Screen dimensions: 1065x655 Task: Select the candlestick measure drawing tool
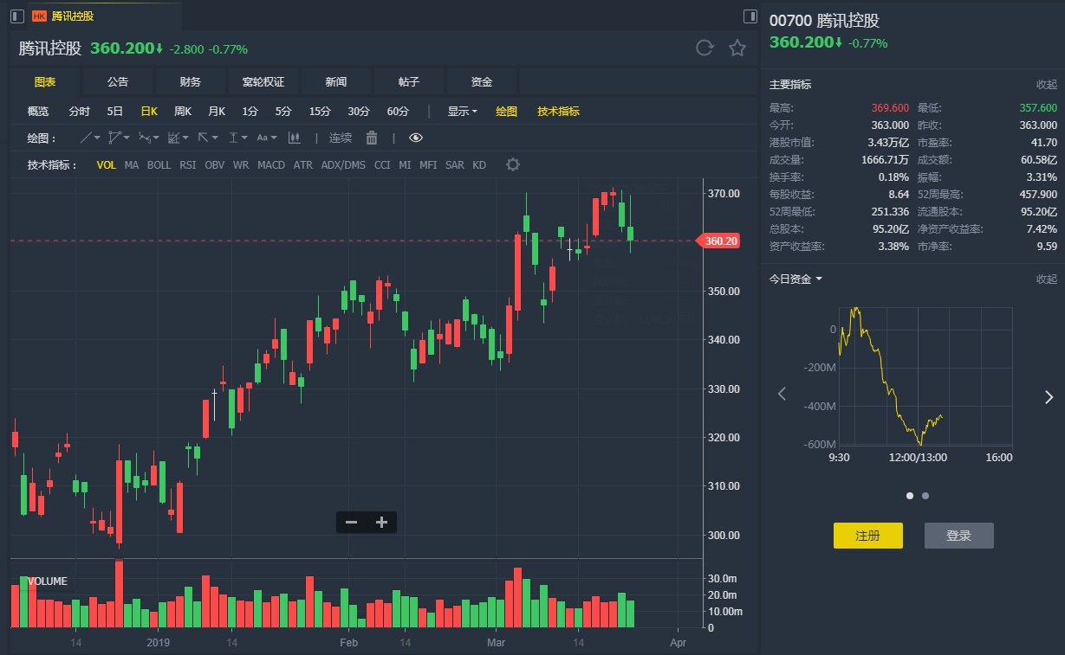tap(294, 138)
